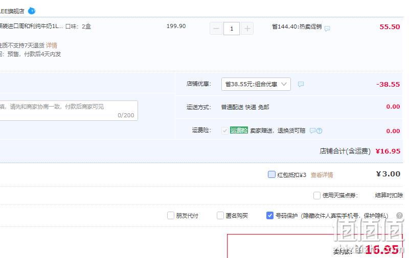Image resolution: width=409 pixels, height=258 pixels.
Task: Click the 口味: 2盒 specification text
Action: pyautogui.click(x=78, y=27)
